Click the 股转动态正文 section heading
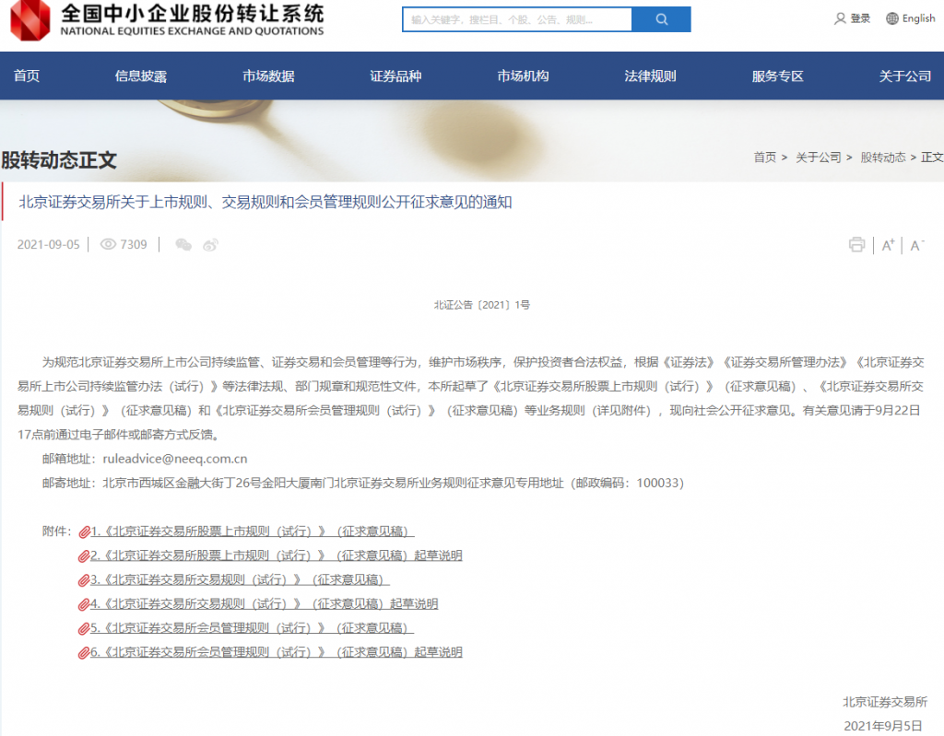The width and height of the screenshot is (944, 736). coord(59,160)
